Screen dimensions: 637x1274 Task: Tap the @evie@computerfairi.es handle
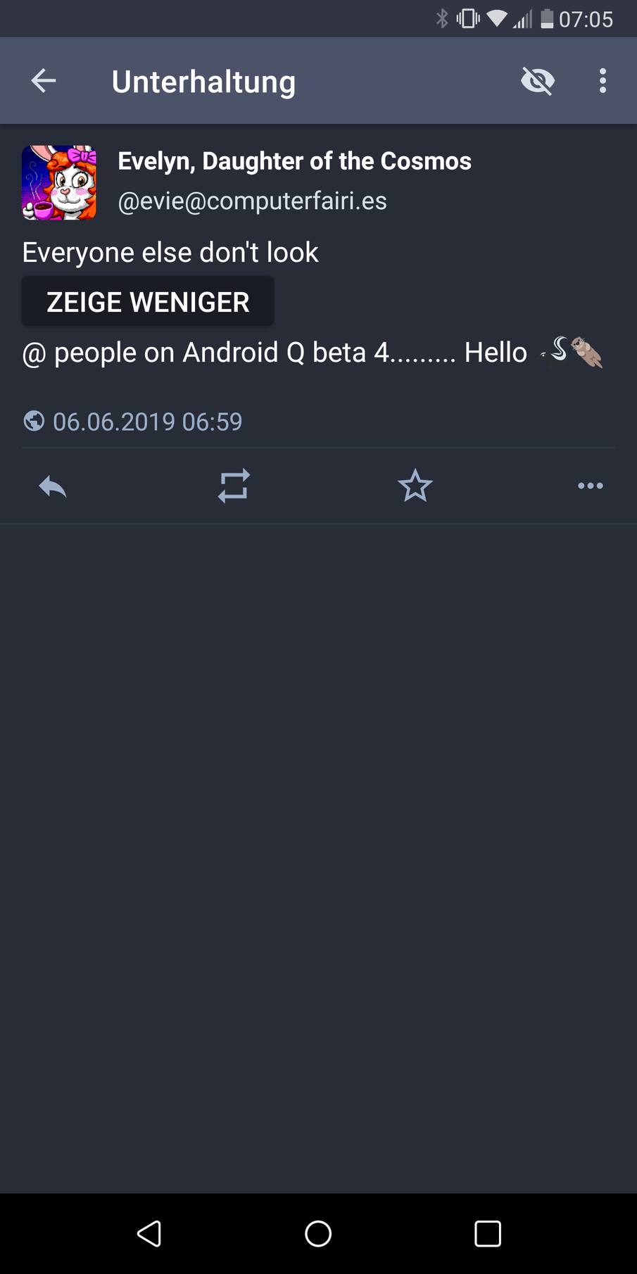point(252,201)
